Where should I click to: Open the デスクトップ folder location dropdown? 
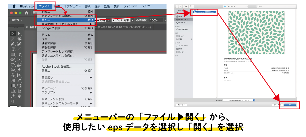235,6
